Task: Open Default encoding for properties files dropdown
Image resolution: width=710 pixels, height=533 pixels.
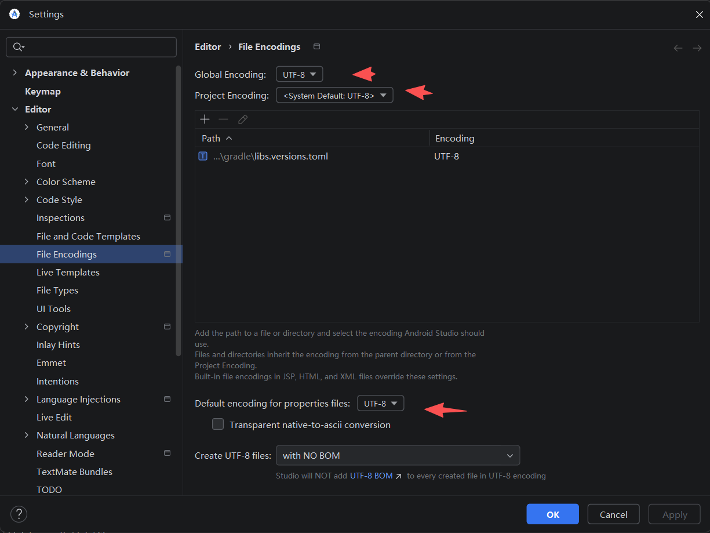Action: [381, 403]
